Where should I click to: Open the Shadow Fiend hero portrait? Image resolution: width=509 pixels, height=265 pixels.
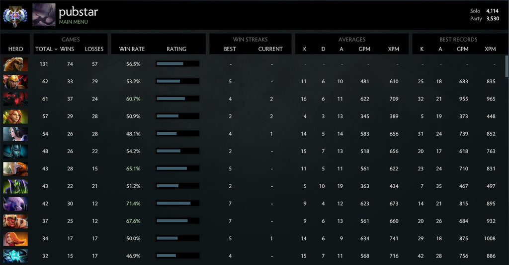15,99
